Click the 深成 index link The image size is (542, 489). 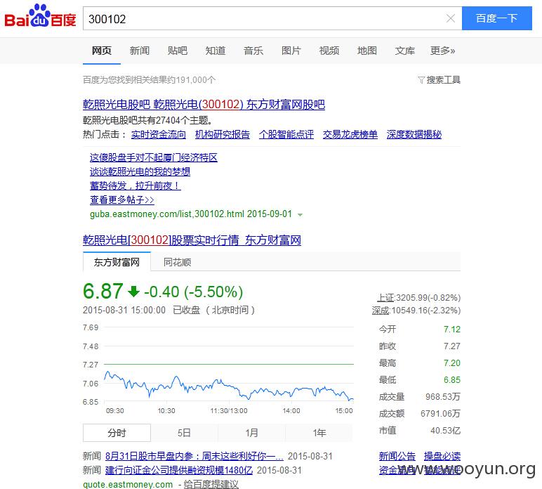(381, 311)
